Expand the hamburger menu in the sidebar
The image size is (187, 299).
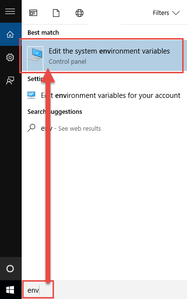click(x=10, y=11)
